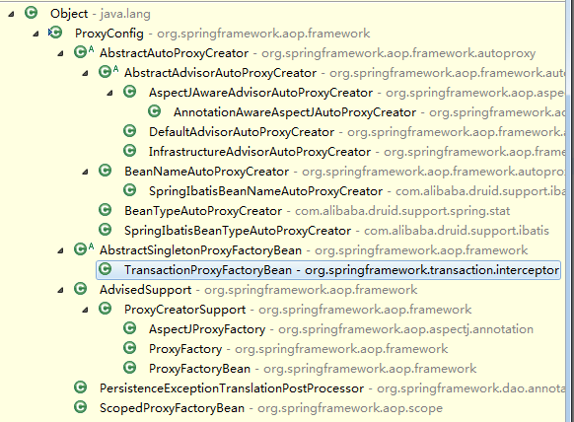Select the AbstractAdvisorAutoProxyCreator class
Image resolution: width=574 pixels, height=422 pixels.
point(220,73)
